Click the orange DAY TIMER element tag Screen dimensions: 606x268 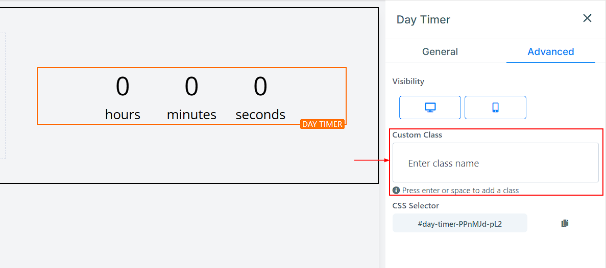point(322,124)
